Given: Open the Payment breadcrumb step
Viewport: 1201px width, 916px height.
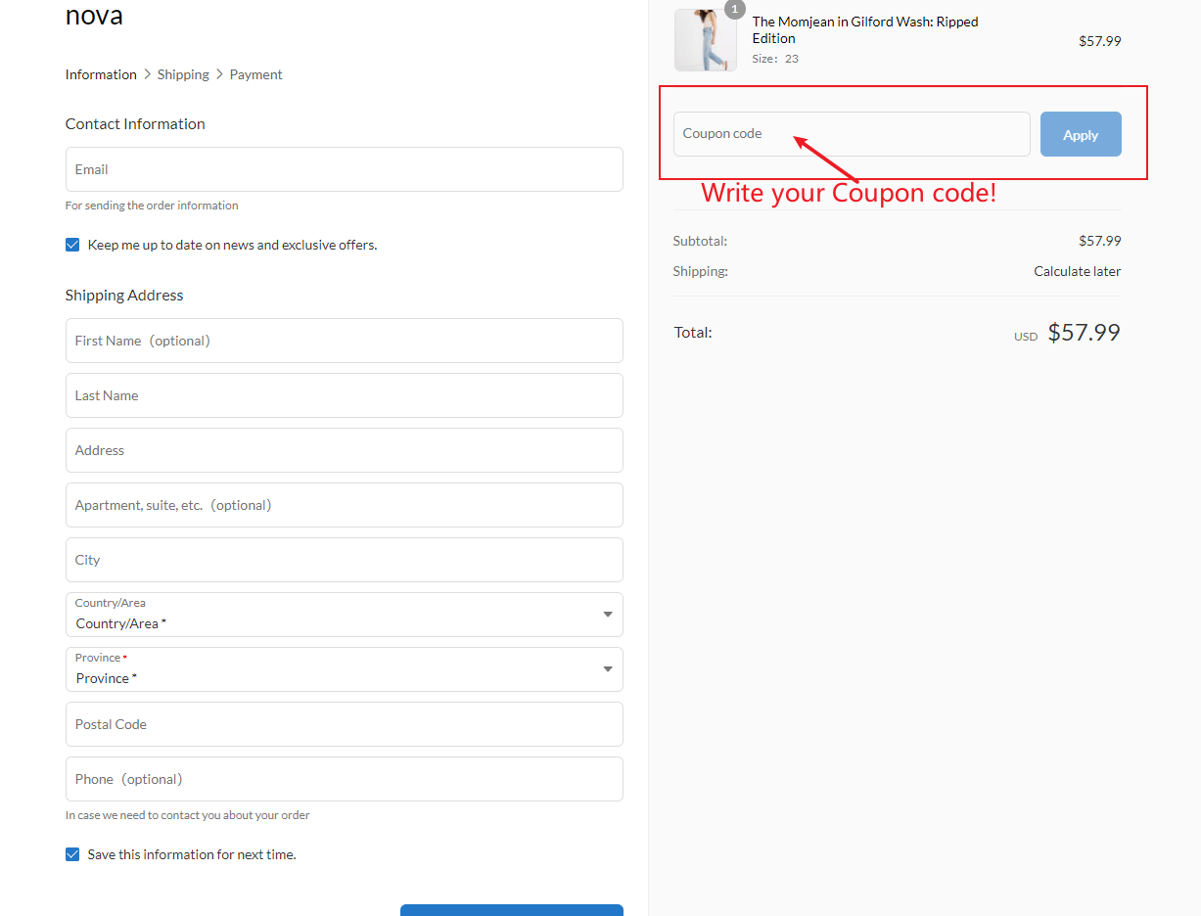Looking at the screenshot, I should coord(256,74).
